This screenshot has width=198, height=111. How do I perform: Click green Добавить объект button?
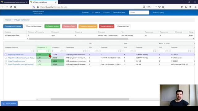(52, 26)
